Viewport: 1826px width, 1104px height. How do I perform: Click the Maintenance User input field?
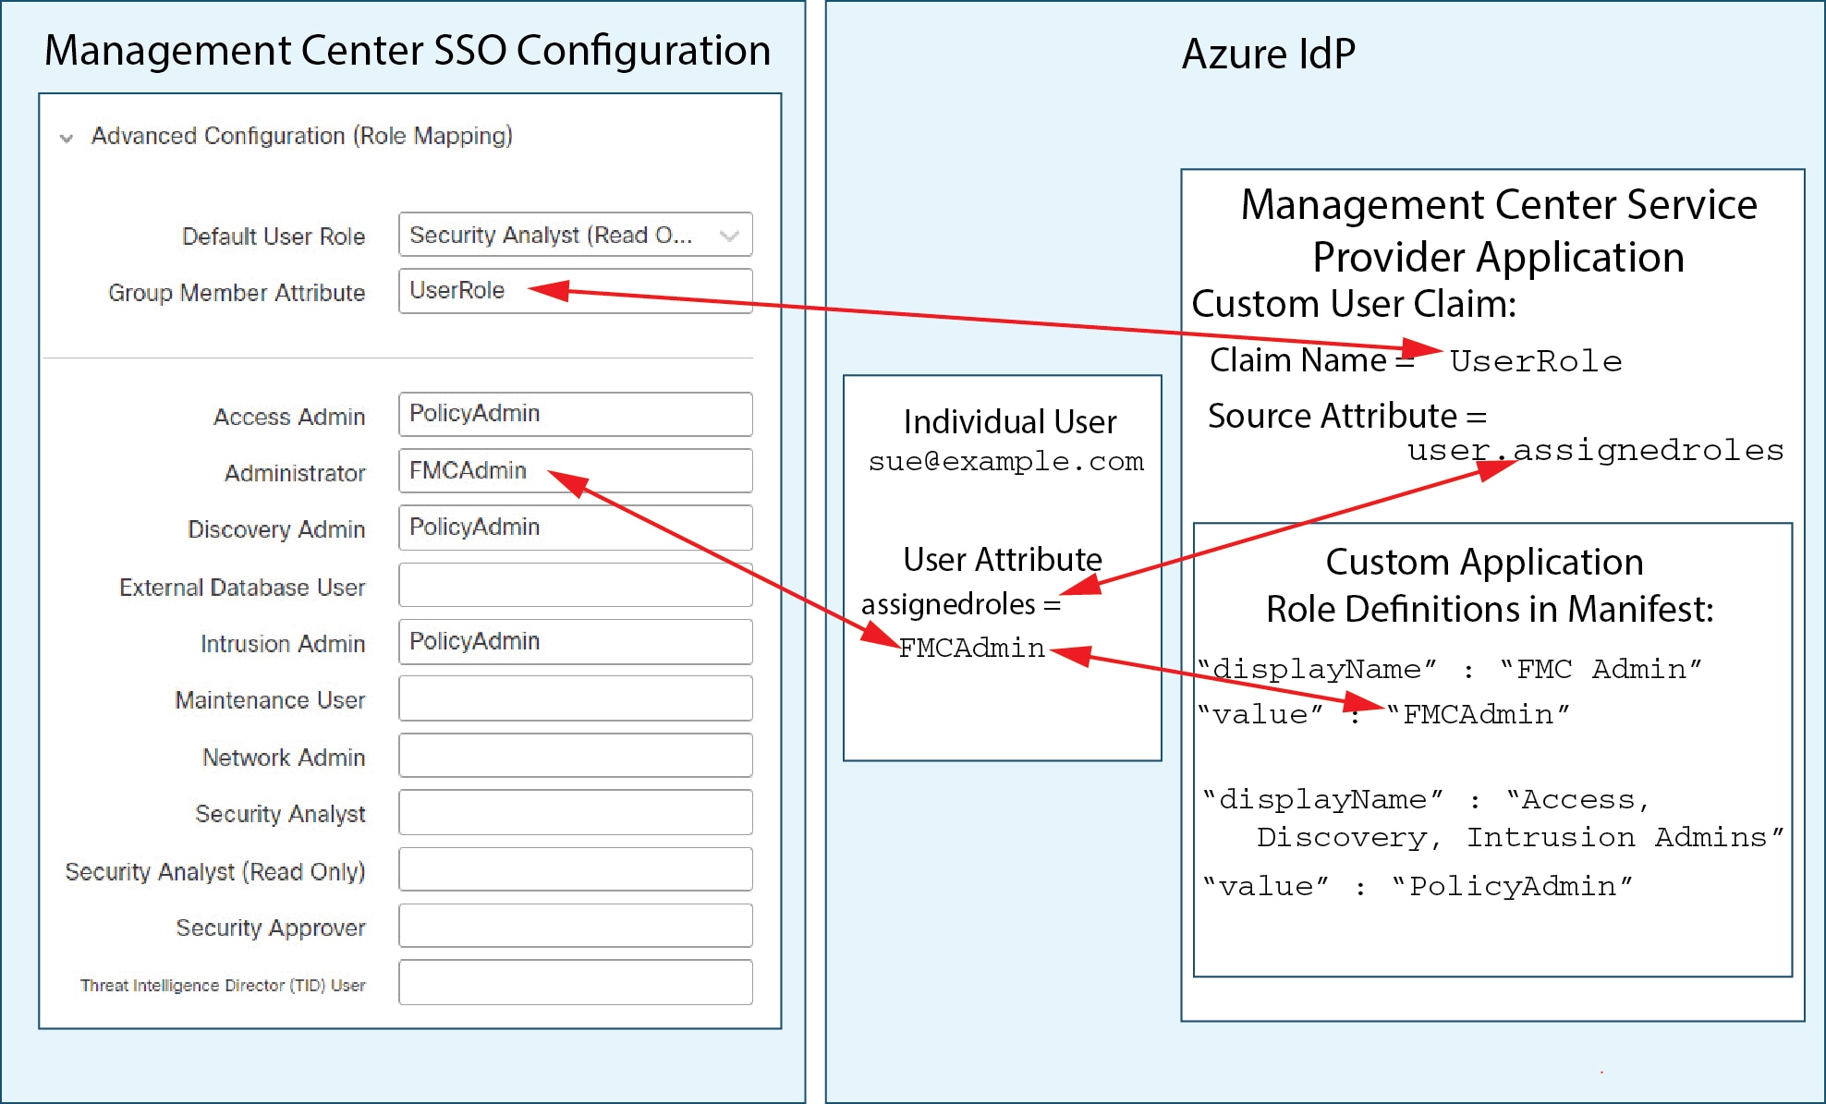(576, 698)
